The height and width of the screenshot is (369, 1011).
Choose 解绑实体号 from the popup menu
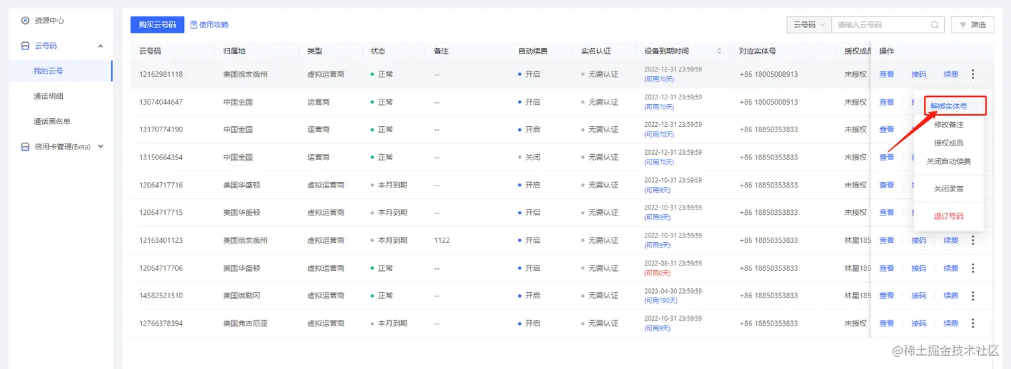949,106
